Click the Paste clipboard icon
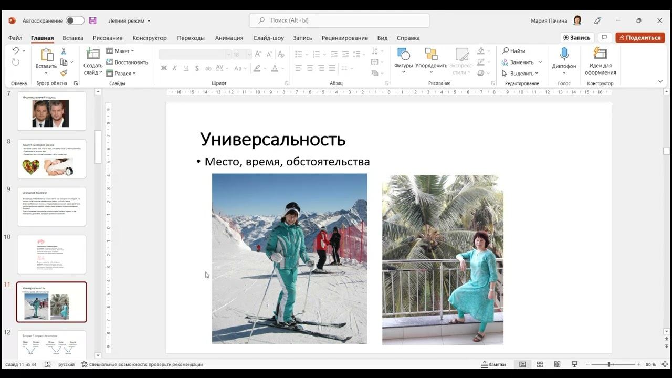Image resolution: width=672 pixels, height=378 pixels. coord(46,55)
